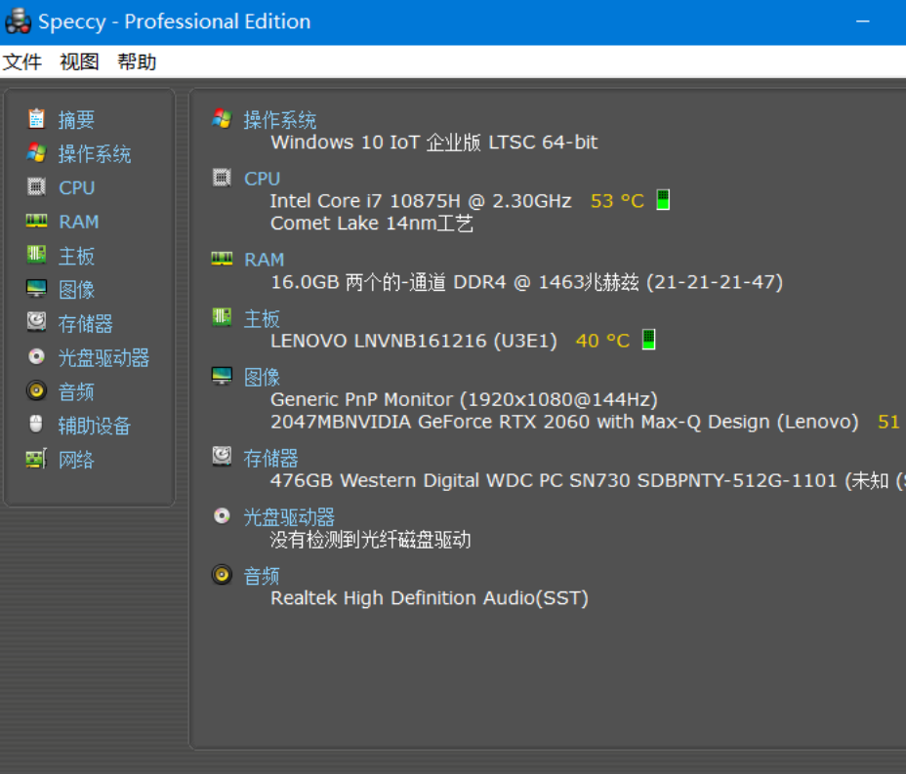Show the 光盘驱动器 sidebar section

coord(104,358)
